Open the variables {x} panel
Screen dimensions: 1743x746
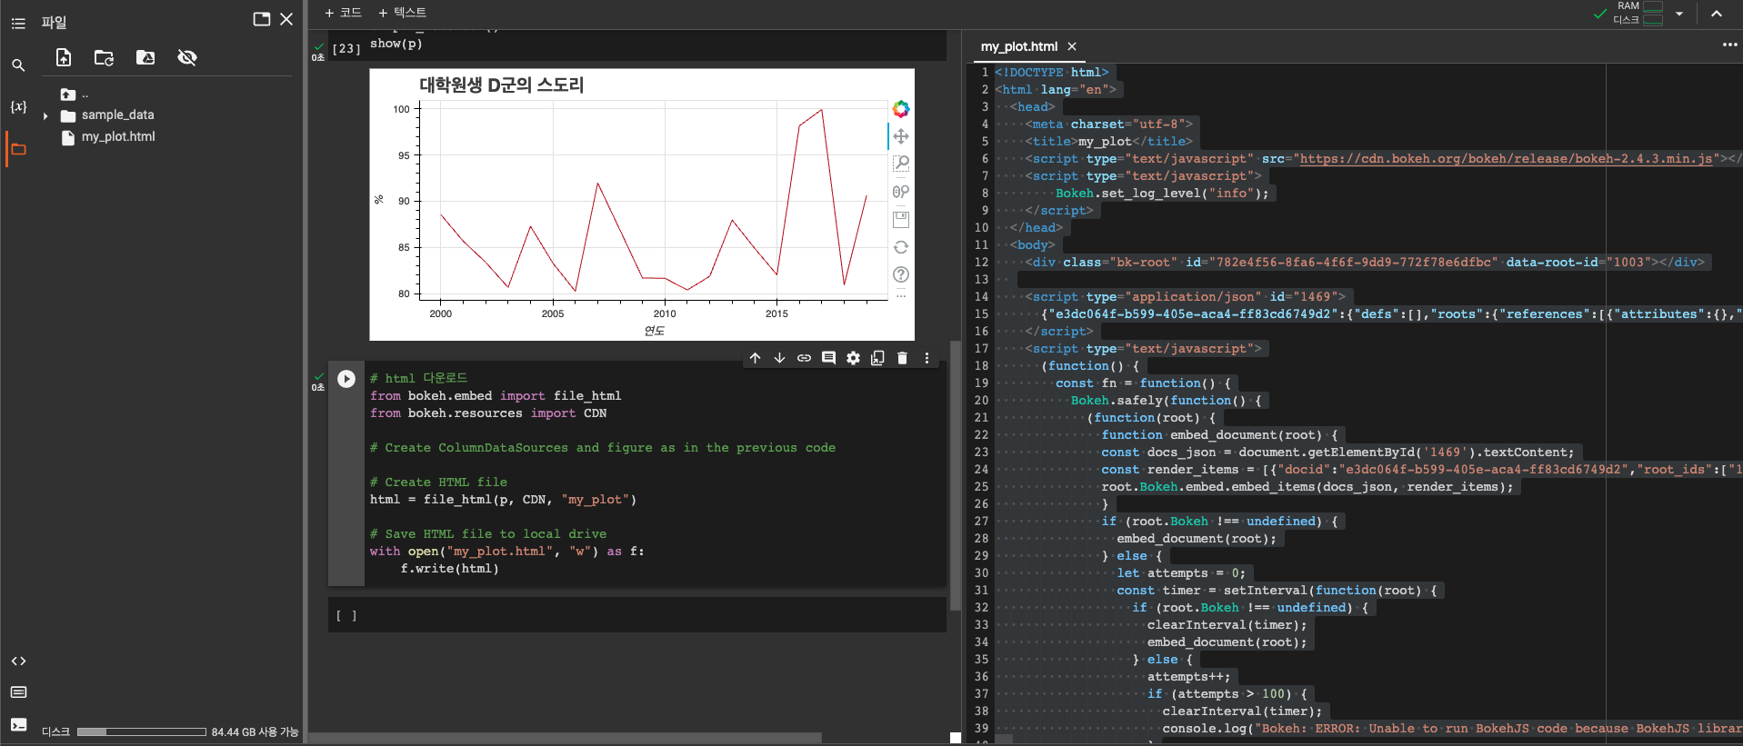18,106
